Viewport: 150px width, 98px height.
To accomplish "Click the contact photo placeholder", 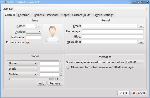I will click(x=52, y=34).
